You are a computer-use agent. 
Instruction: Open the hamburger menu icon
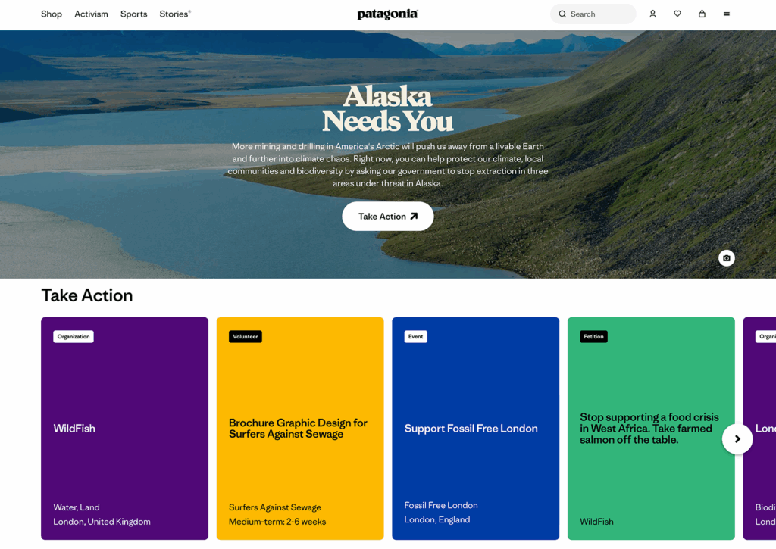(x=727, y=14)
